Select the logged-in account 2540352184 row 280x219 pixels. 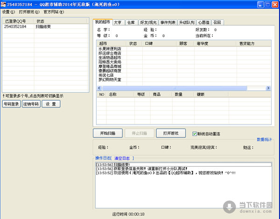[45, 27]
